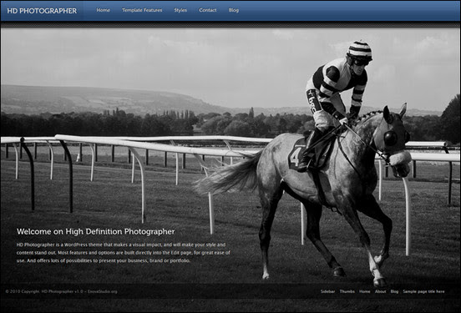461x313 pixels.
Task: Click the 2010 Copyright text in the footer
Action: click(x=23, y=291)
